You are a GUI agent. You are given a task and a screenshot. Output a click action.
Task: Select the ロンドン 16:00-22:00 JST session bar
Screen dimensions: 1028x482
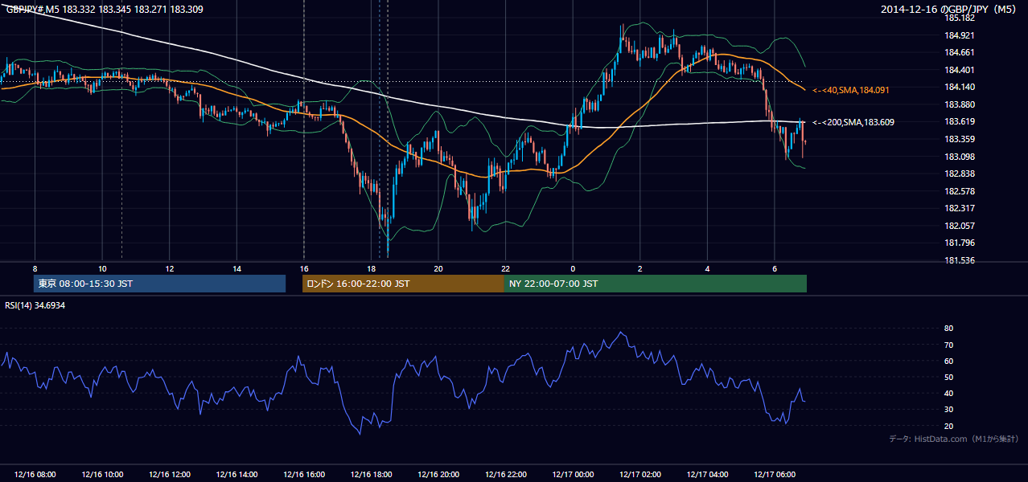point(403,284)
